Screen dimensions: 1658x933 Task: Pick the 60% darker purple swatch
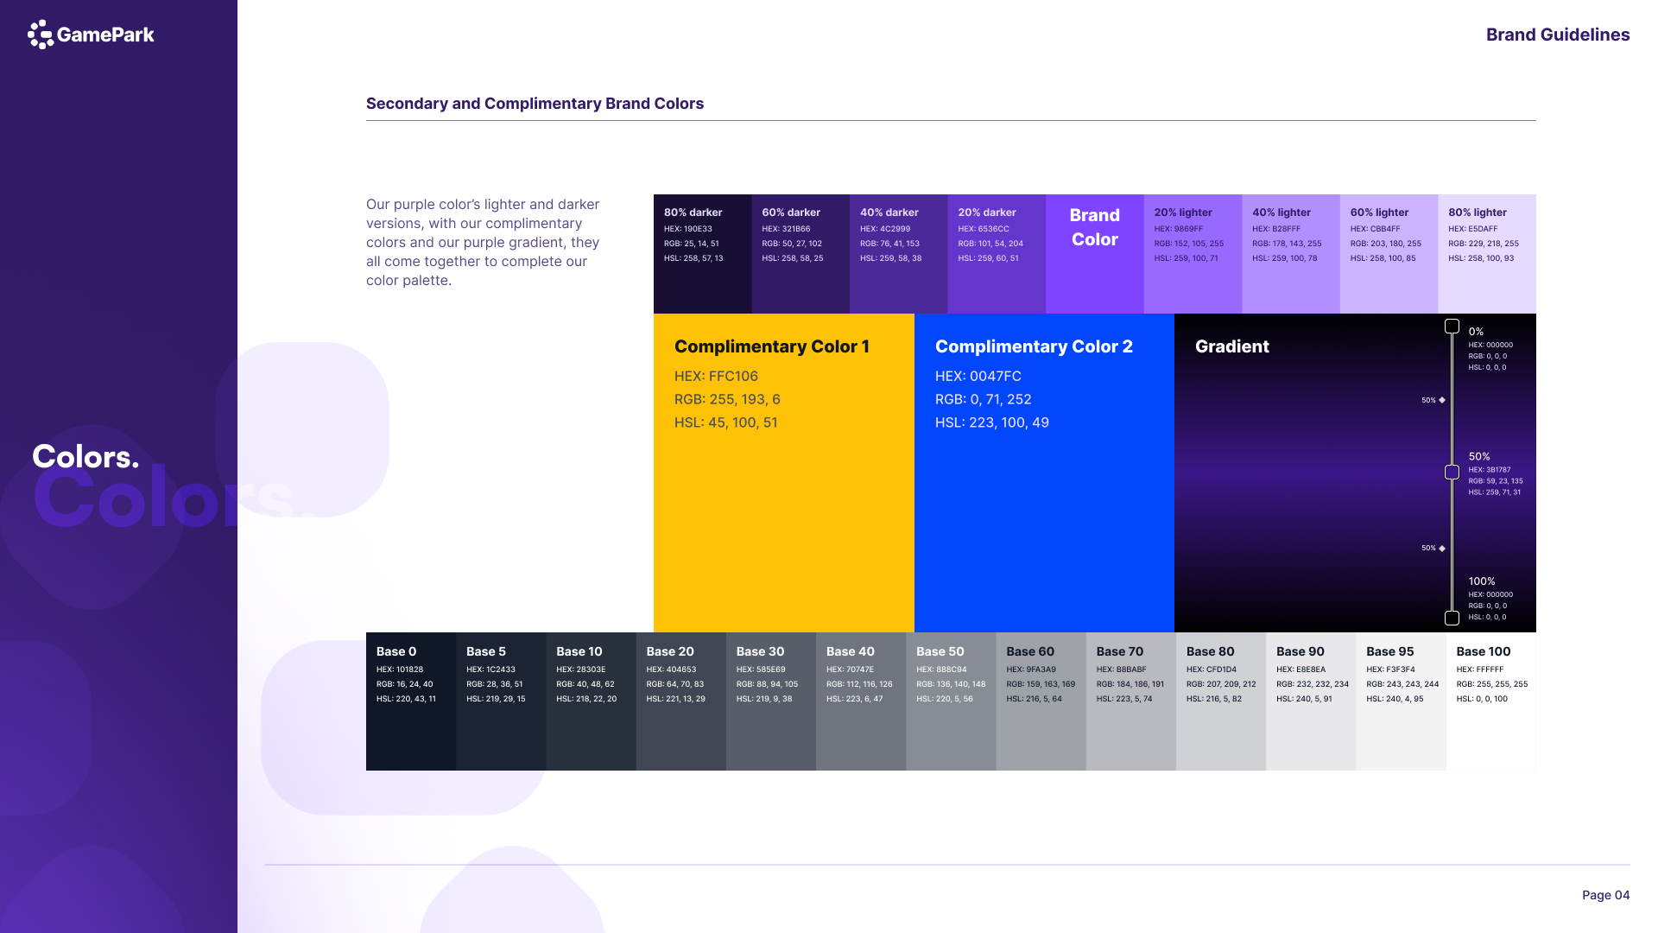(801, 254)
